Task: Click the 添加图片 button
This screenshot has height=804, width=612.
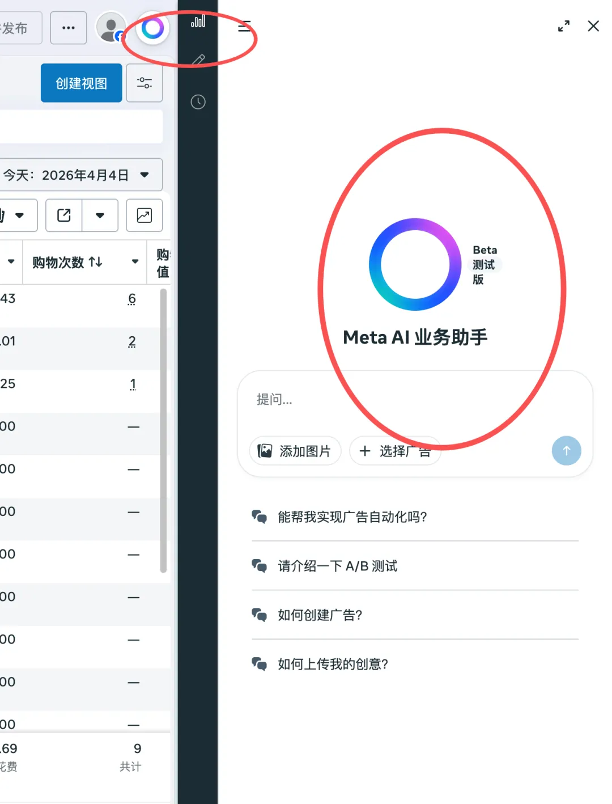Action: (x=295, y=451)
